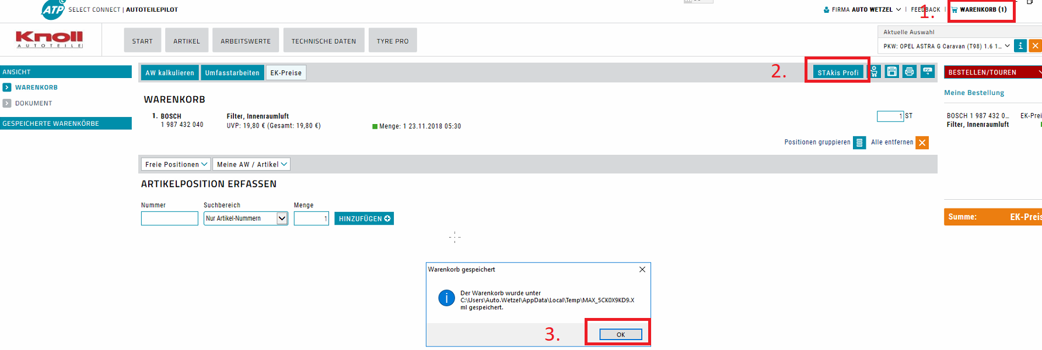This screenshot has height=350, width=1042.
Task: Click the quantity field of the Bosch filter
Action: (x=890, y=116)
